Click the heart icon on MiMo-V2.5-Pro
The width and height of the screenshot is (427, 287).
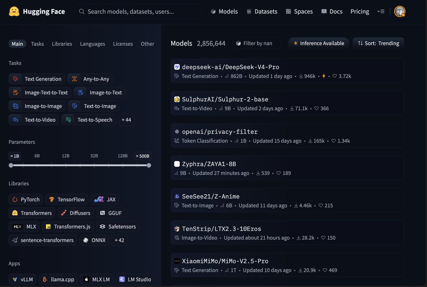point(325,270)
